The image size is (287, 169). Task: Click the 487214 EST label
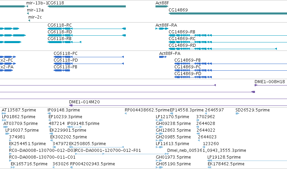click(57, 123)
